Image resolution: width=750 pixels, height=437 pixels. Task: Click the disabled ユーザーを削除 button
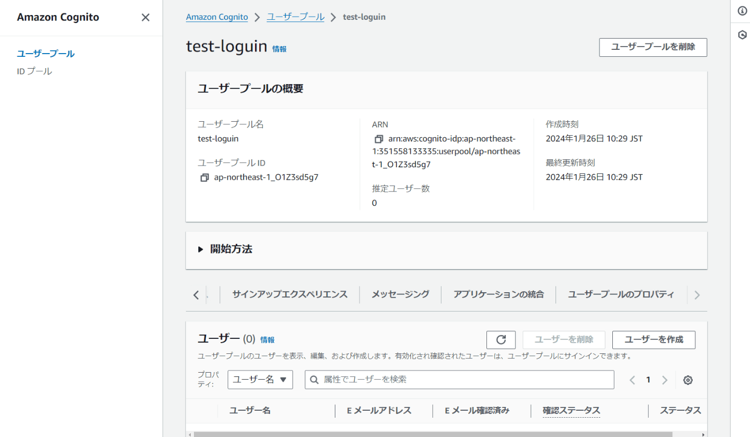click(x=564, y=340)
